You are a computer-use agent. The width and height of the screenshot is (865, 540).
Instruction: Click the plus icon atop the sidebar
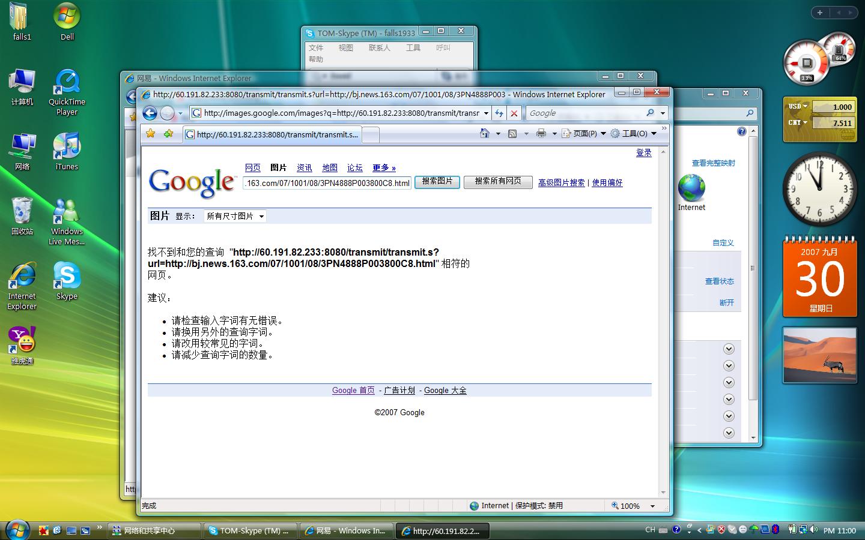click(x=819, y=12)
